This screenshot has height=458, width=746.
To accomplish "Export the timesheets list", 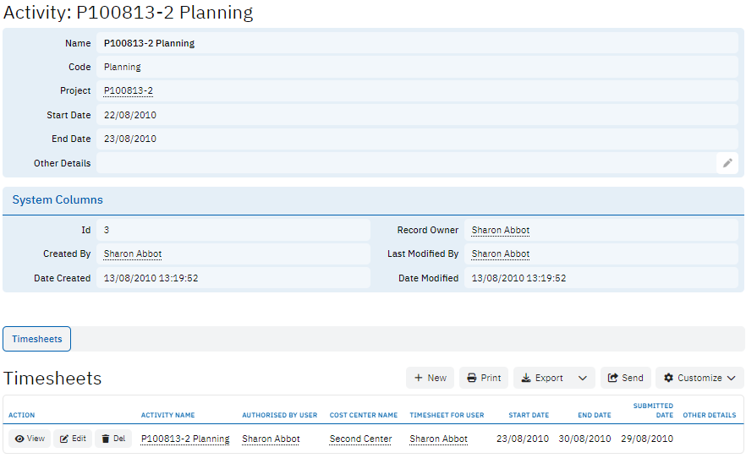I will (x=541, y=378).
